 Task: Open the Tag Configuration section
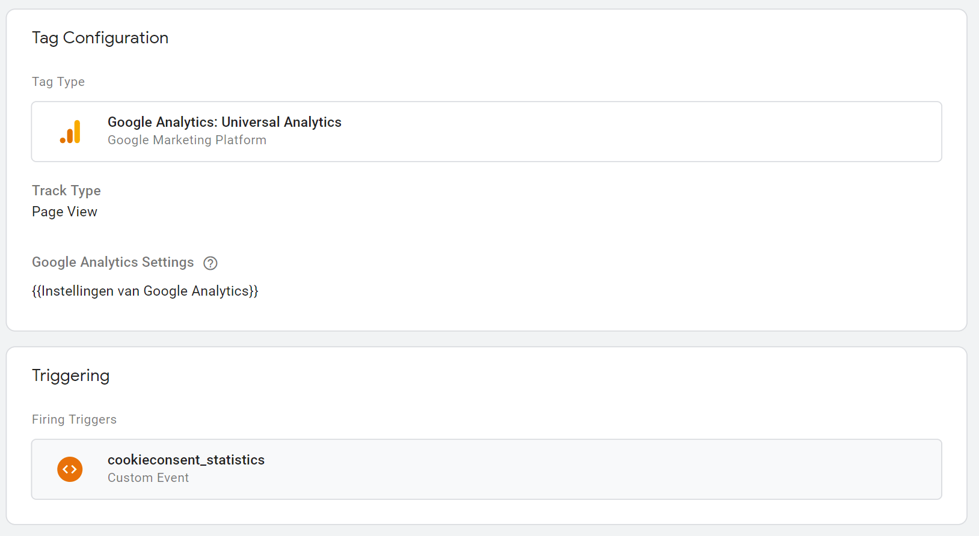click(100, 37)
